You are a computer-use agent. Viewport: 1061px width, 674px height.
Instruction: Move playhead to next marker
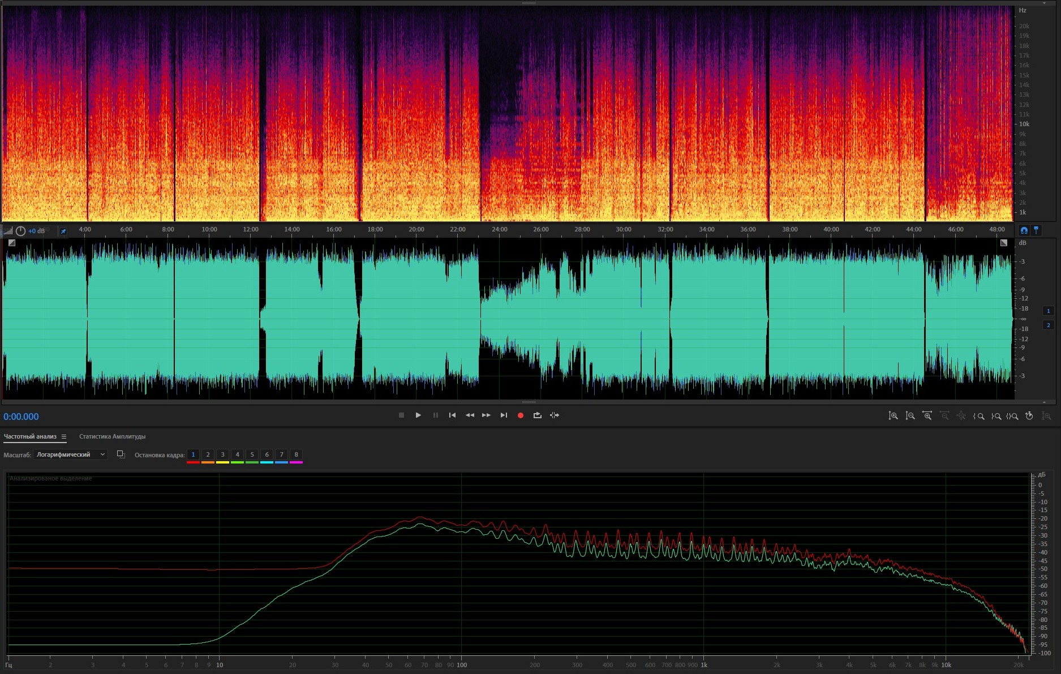click(504, 415)
